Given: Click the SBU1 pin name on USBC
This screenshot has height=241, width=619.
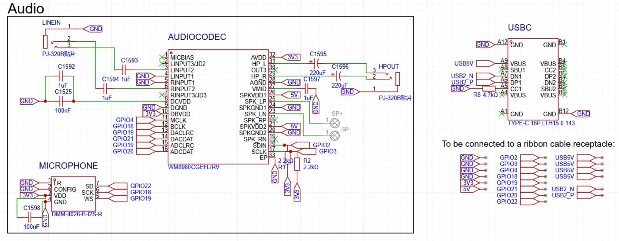Looking at the screenshot, I should tap(518, 70).
